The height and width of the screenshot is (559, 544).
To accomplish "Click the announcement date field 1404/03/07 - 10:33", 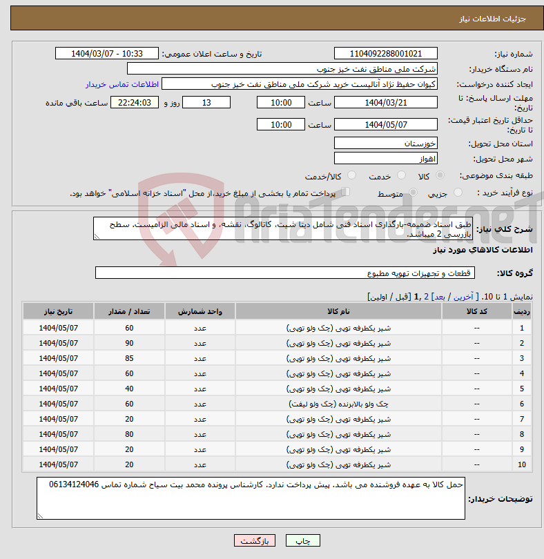I will (106, 53).
